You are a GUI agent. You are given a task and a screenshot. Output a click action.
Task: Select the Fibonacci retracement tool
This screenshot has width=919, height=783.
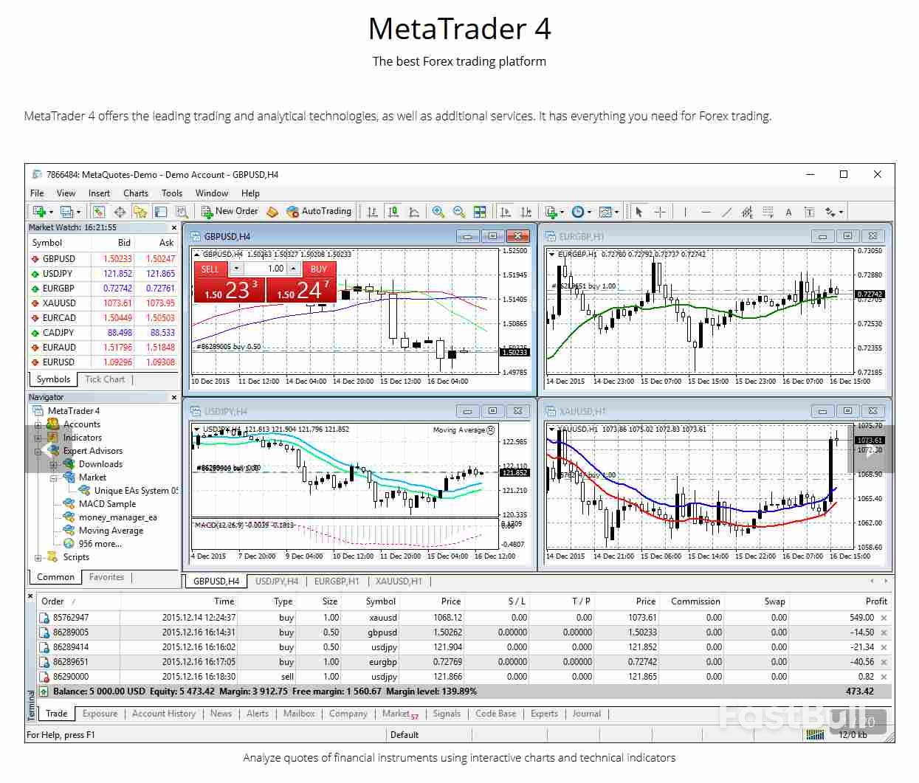pyautogui.click(x=768, y=212)
